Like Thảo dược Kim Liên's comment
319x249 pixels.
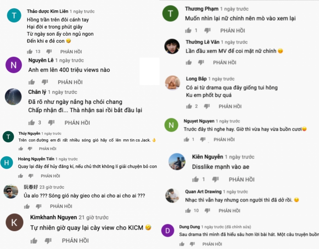(30, 52)
